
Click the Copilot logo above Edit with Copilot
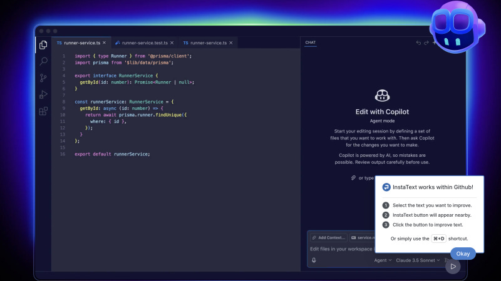point(382,96)
